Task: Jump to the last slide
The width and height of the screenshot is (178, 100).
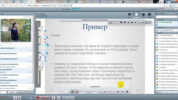Action: point(123,91)
